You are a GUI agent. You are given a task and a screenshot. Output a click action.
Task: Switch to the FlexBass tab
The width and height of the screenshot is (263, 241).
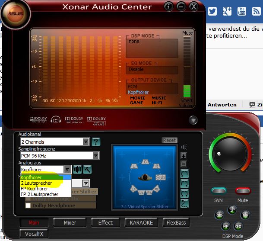click(x=176, y=222)
